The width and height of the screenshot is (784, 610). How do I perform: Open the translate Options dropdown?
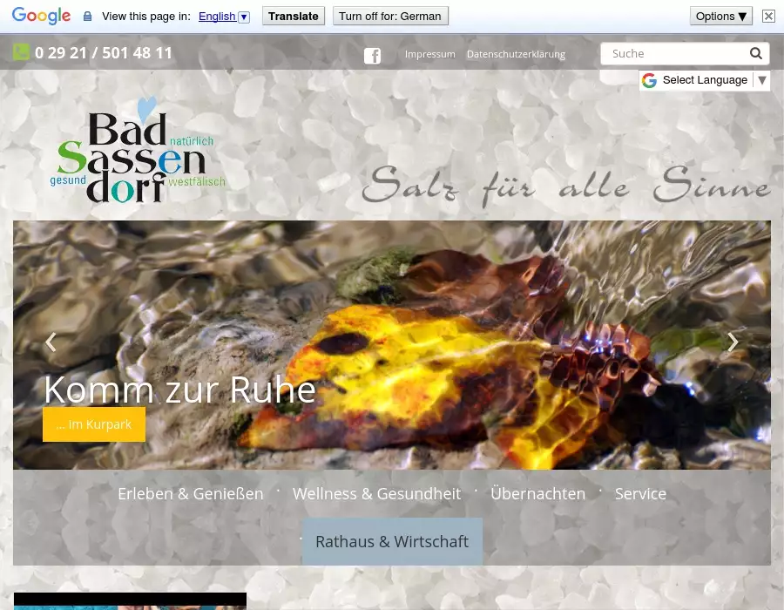click(x=720, y=16)
